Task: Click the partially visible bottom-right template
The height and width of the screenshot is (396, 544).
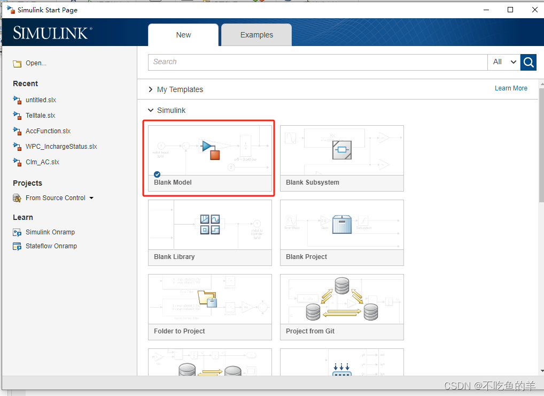Action: (x=341, y=362)
